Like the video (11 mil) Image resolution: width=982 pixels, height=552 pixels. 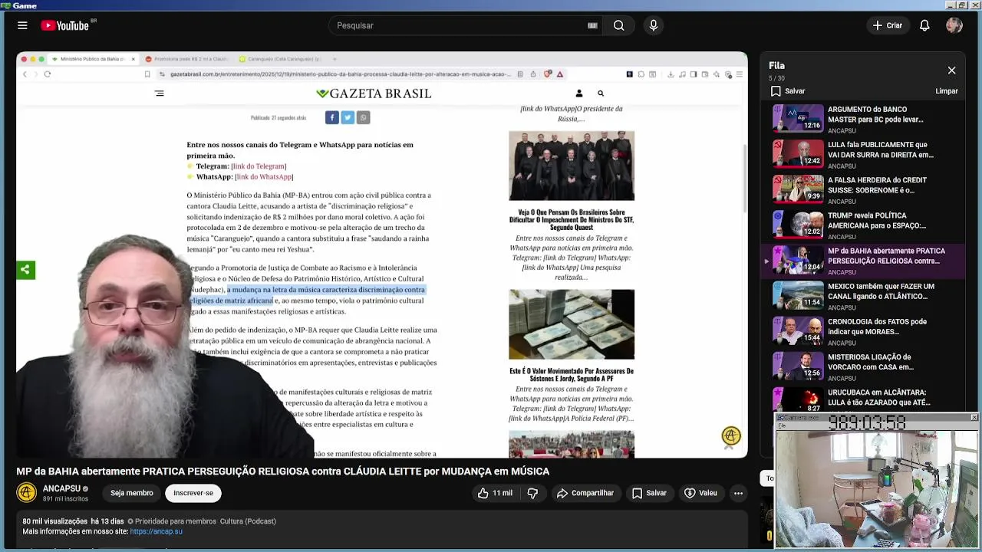(495, 493)
